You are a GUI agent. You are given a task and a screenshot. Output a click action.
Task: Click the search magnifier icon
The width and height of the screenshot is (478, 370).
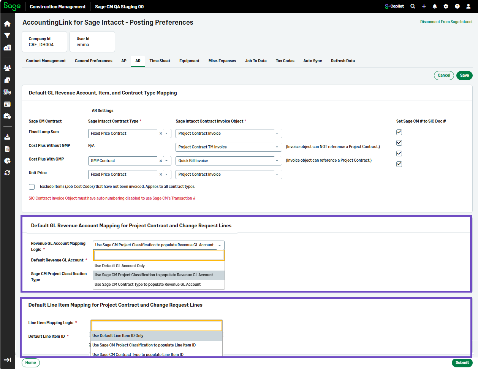[413, 6]
